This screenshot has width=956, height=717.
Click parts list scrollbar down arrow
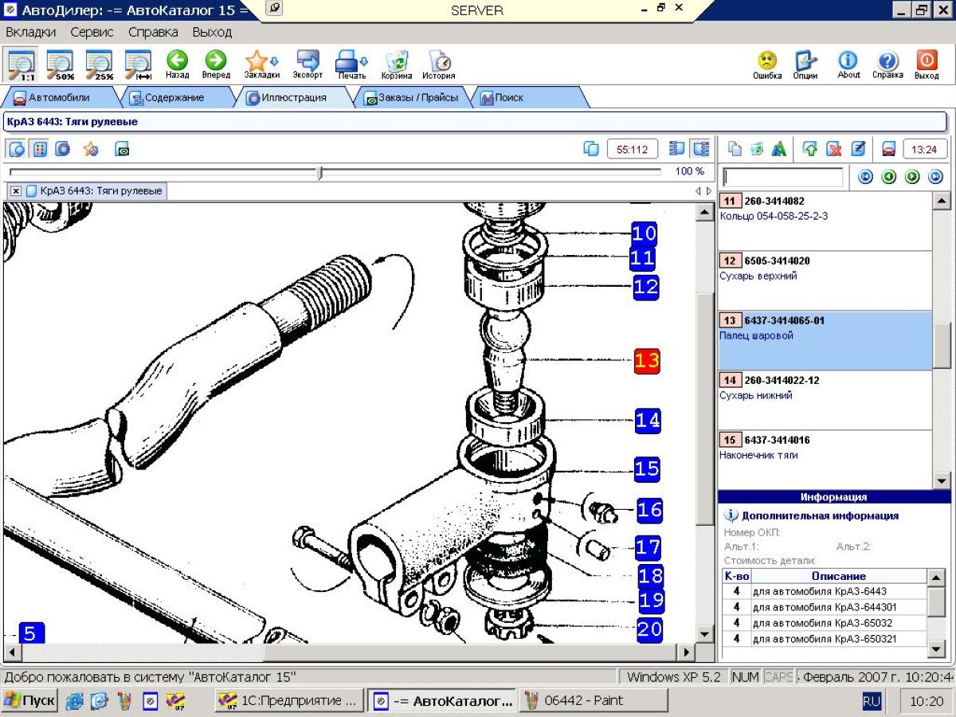point(941,481)
